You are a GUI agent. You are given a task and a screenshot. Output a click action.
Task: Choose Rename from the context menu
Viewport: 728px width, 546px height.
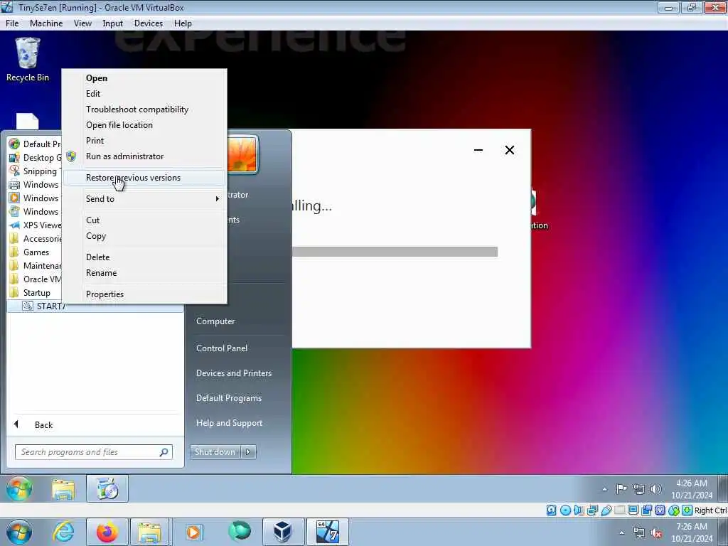(144, 272)
